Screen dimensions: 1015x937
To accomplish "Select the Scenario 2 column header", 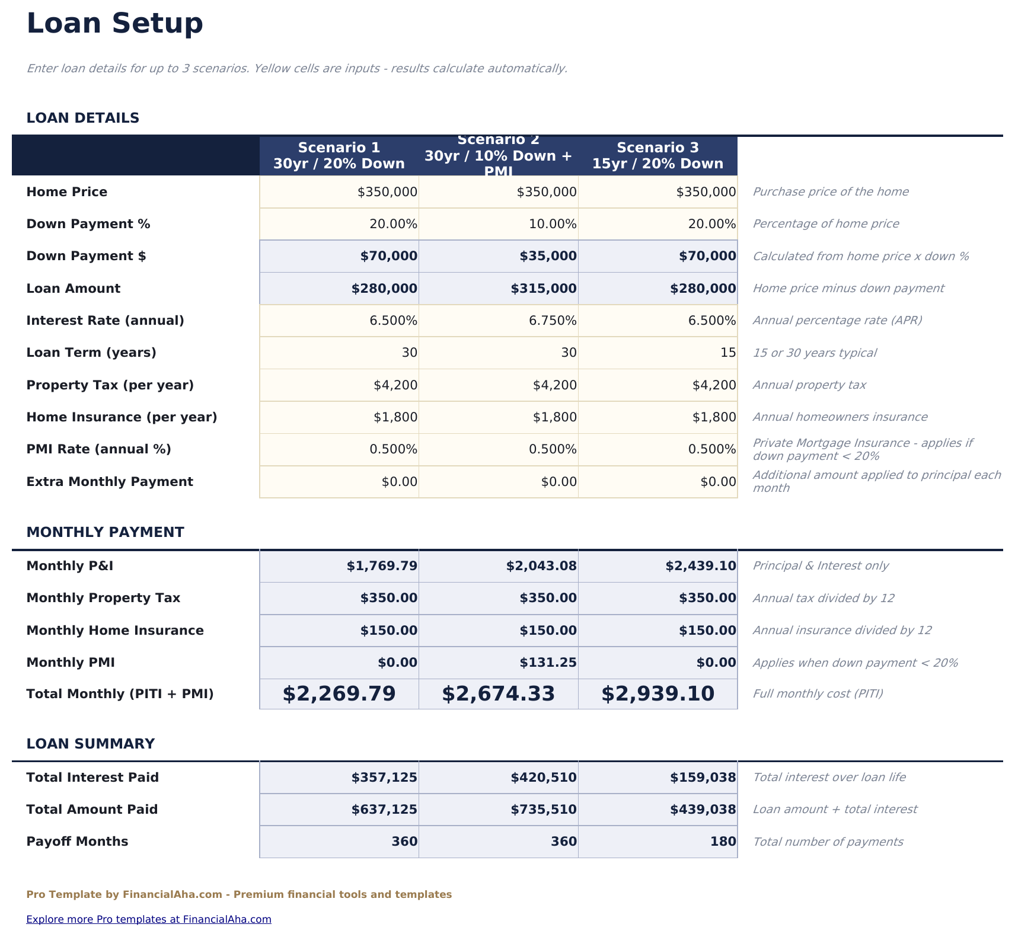I will tap(498, 155).
